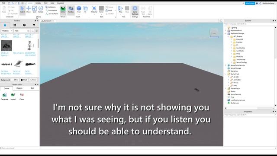Collapse the ReplicatedStorage tree node
The width and height of the screenshot is (277, 156).
click(x=225, y=33)
